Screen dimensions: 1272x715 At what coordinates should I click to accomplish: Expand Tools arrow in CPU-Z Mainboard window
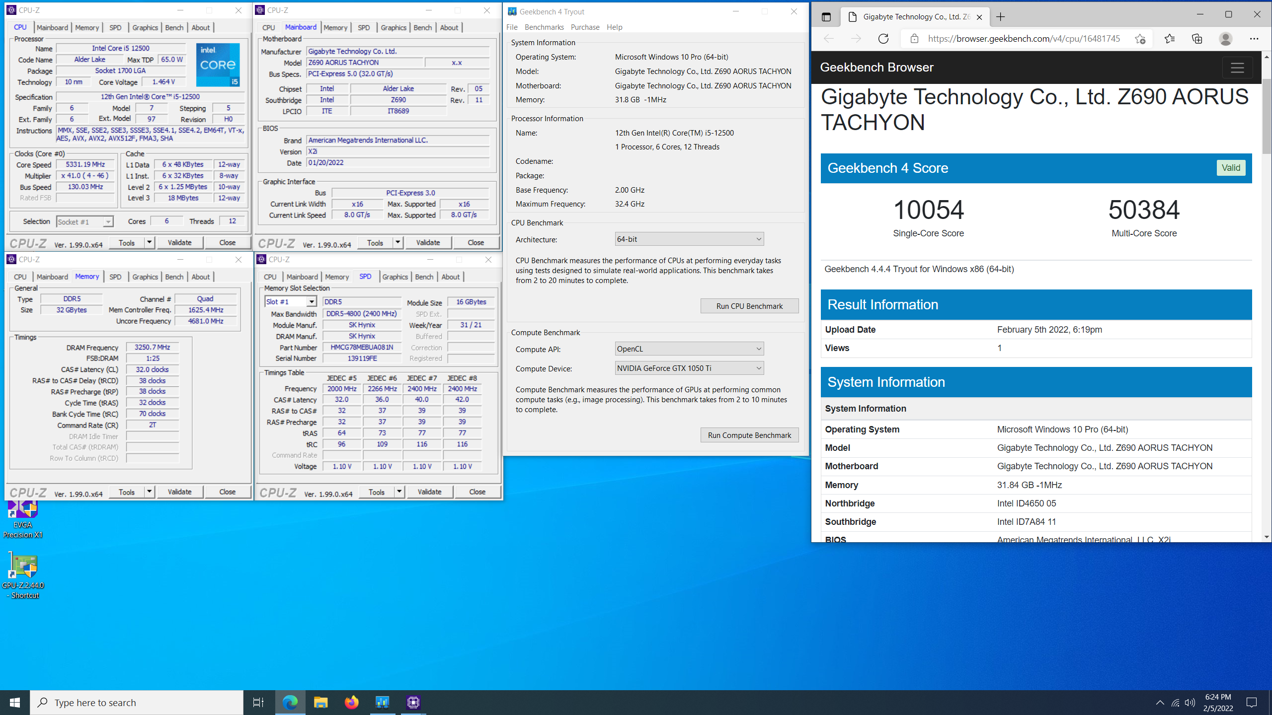[x=397, y=242]
